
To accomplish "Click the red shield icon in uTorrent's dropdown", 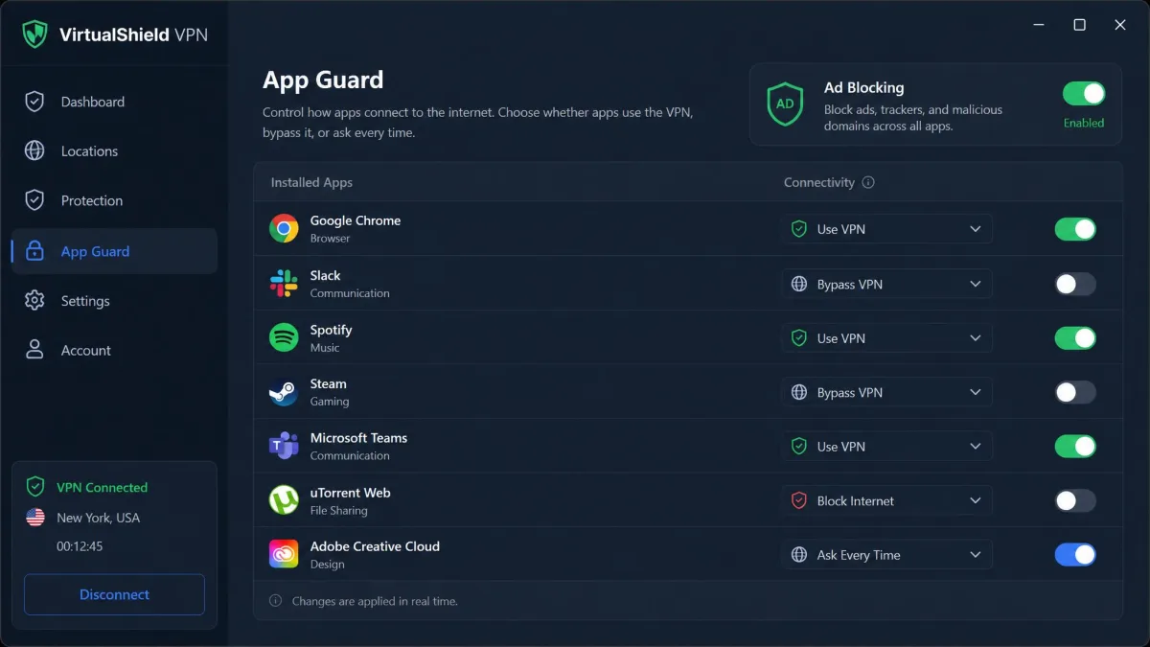I will click(798, 500).
